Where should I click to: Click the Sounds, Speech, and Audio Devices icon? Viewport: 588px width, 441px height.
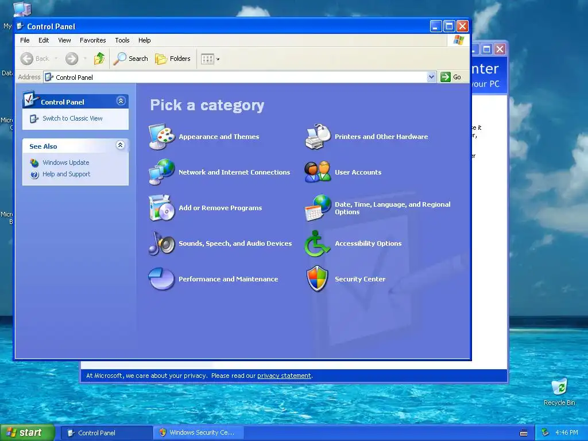click(x=161, y=243)
